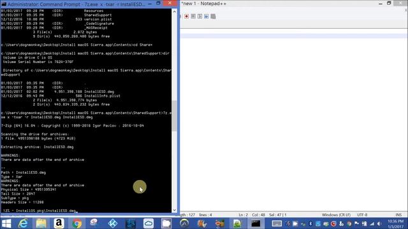Click the 'Tail Size = 2847' console line
Image resolution: width=408 pixels, height=229 pixels.
18,193
